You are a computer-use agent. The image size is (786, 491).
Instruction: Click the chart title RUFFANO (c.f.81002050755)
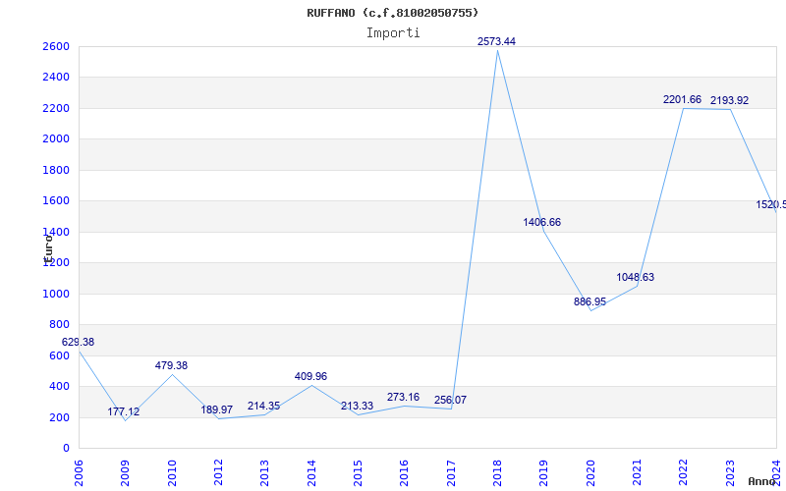tap(392, 13)
